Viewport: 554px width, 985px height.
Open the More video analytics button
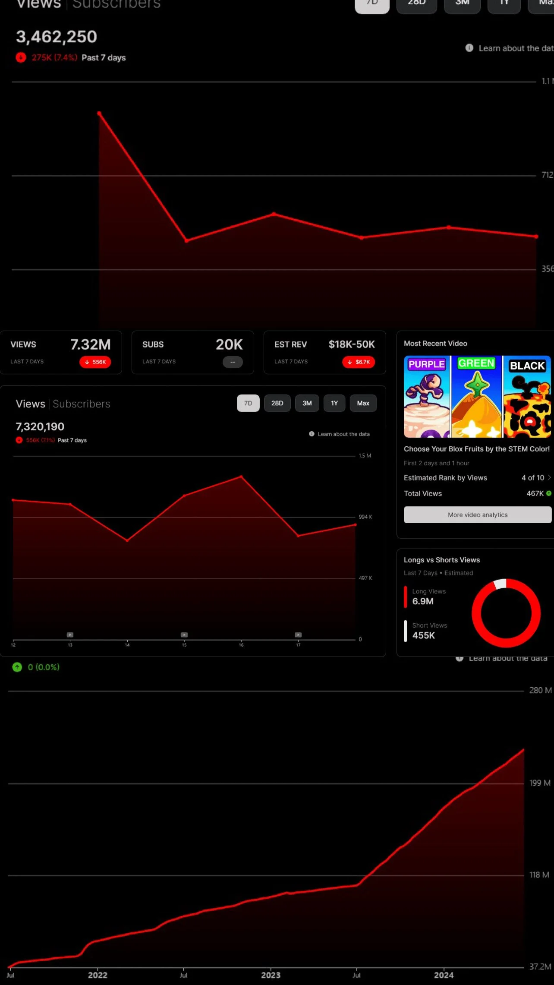pos(478,515)
